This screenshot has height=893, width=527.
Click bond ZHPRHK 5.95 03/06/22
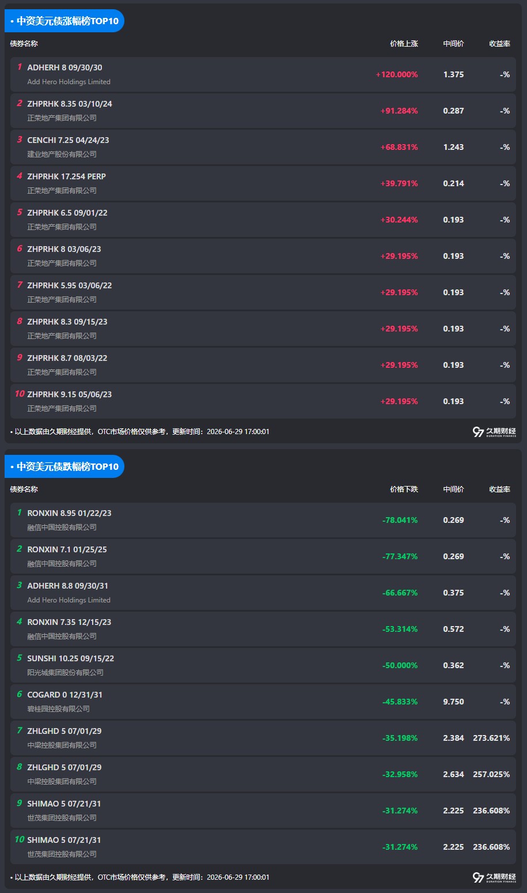70,285
